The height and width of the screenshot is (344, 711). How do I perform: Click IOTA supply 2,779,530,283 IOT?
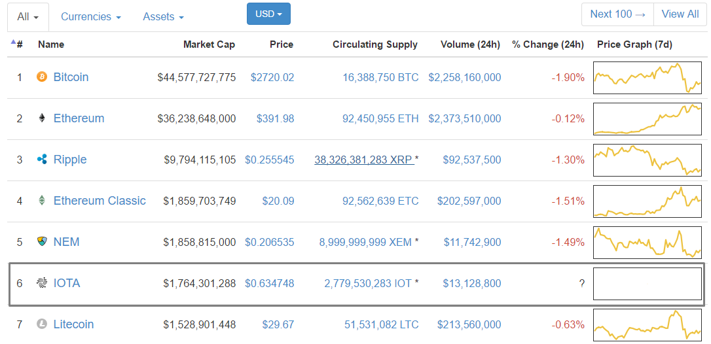tap(368, 284)
